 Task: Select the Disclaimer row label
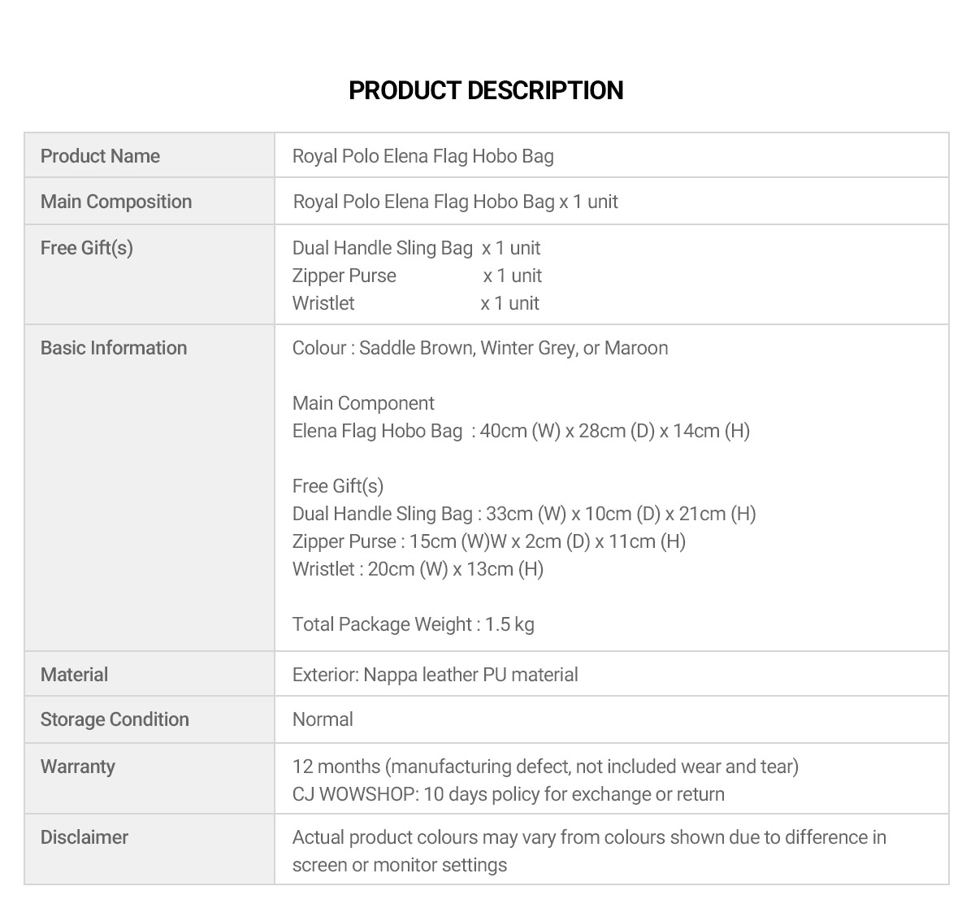(x=84, y=837)
